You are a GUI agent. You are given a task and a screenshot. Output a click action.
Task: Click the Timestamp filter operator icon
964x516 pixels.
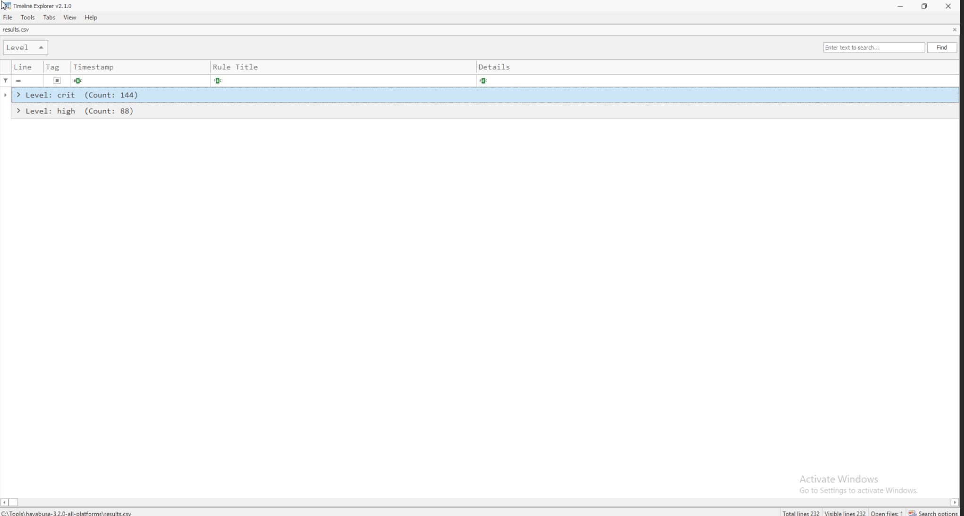78,81
